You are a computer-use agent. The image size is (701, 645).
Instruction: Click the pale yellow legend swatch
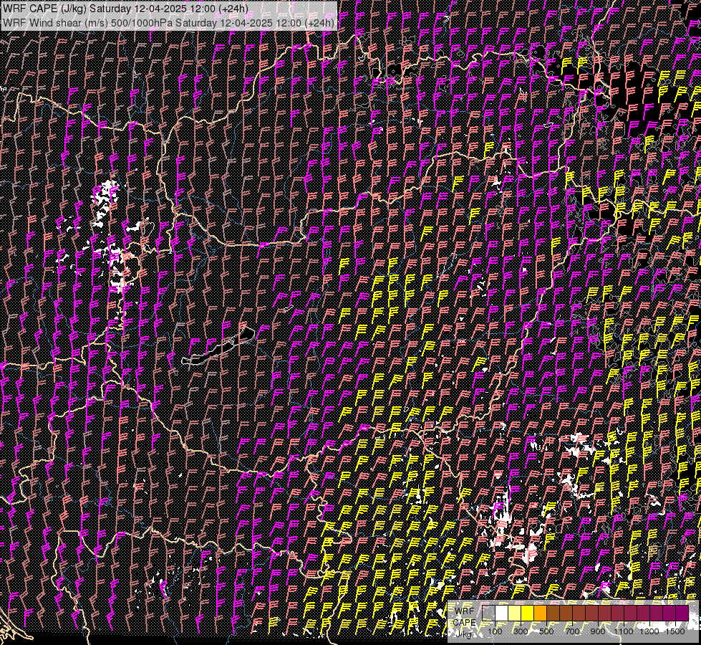click(515, 613)
